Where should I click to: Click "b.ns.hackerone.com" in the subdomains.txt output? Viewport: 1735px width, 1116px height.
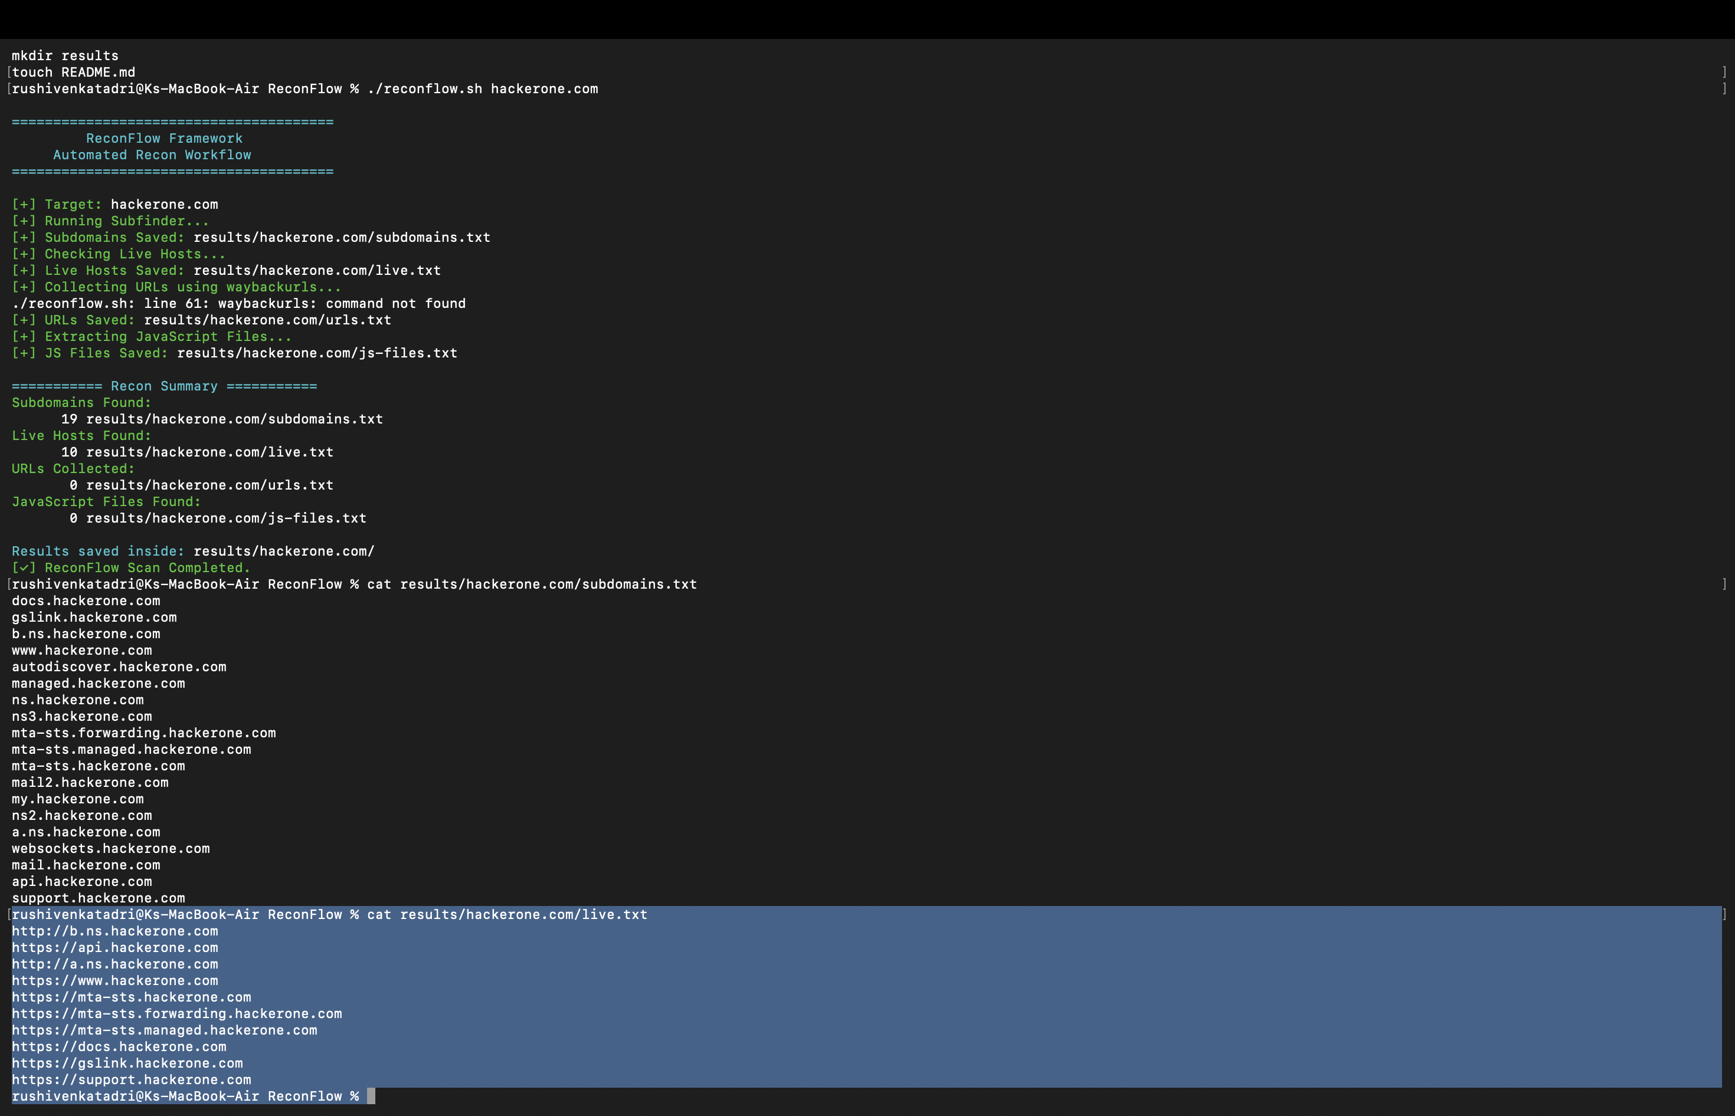tap(86, 634)
